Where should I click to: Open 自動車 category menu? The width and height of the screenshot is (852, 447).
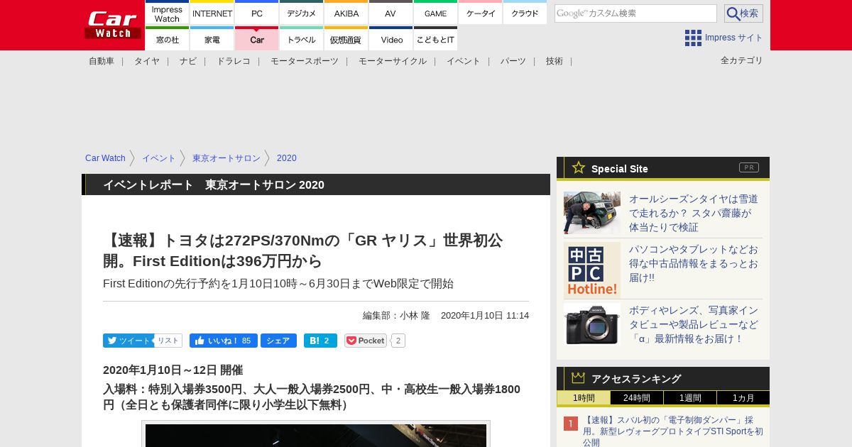(x=102, y=61)
